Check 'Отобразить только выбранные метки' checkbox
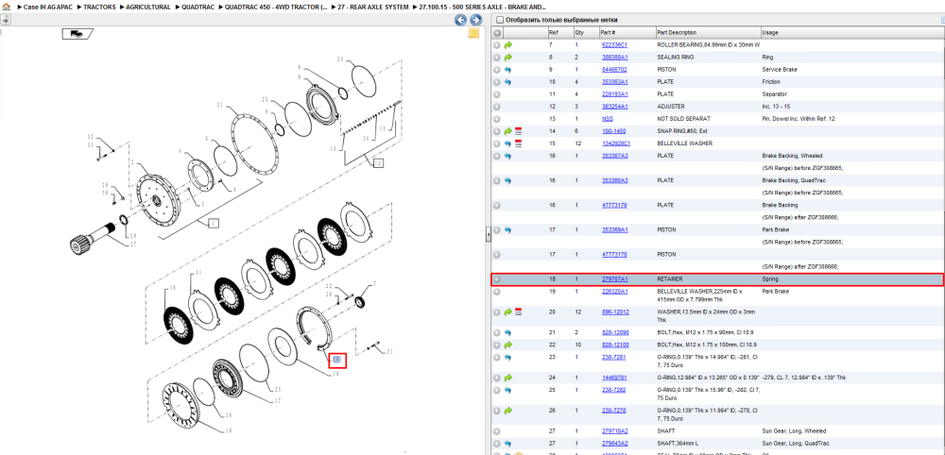This screenshot has height=455, width=945. [x=499, y=20]
